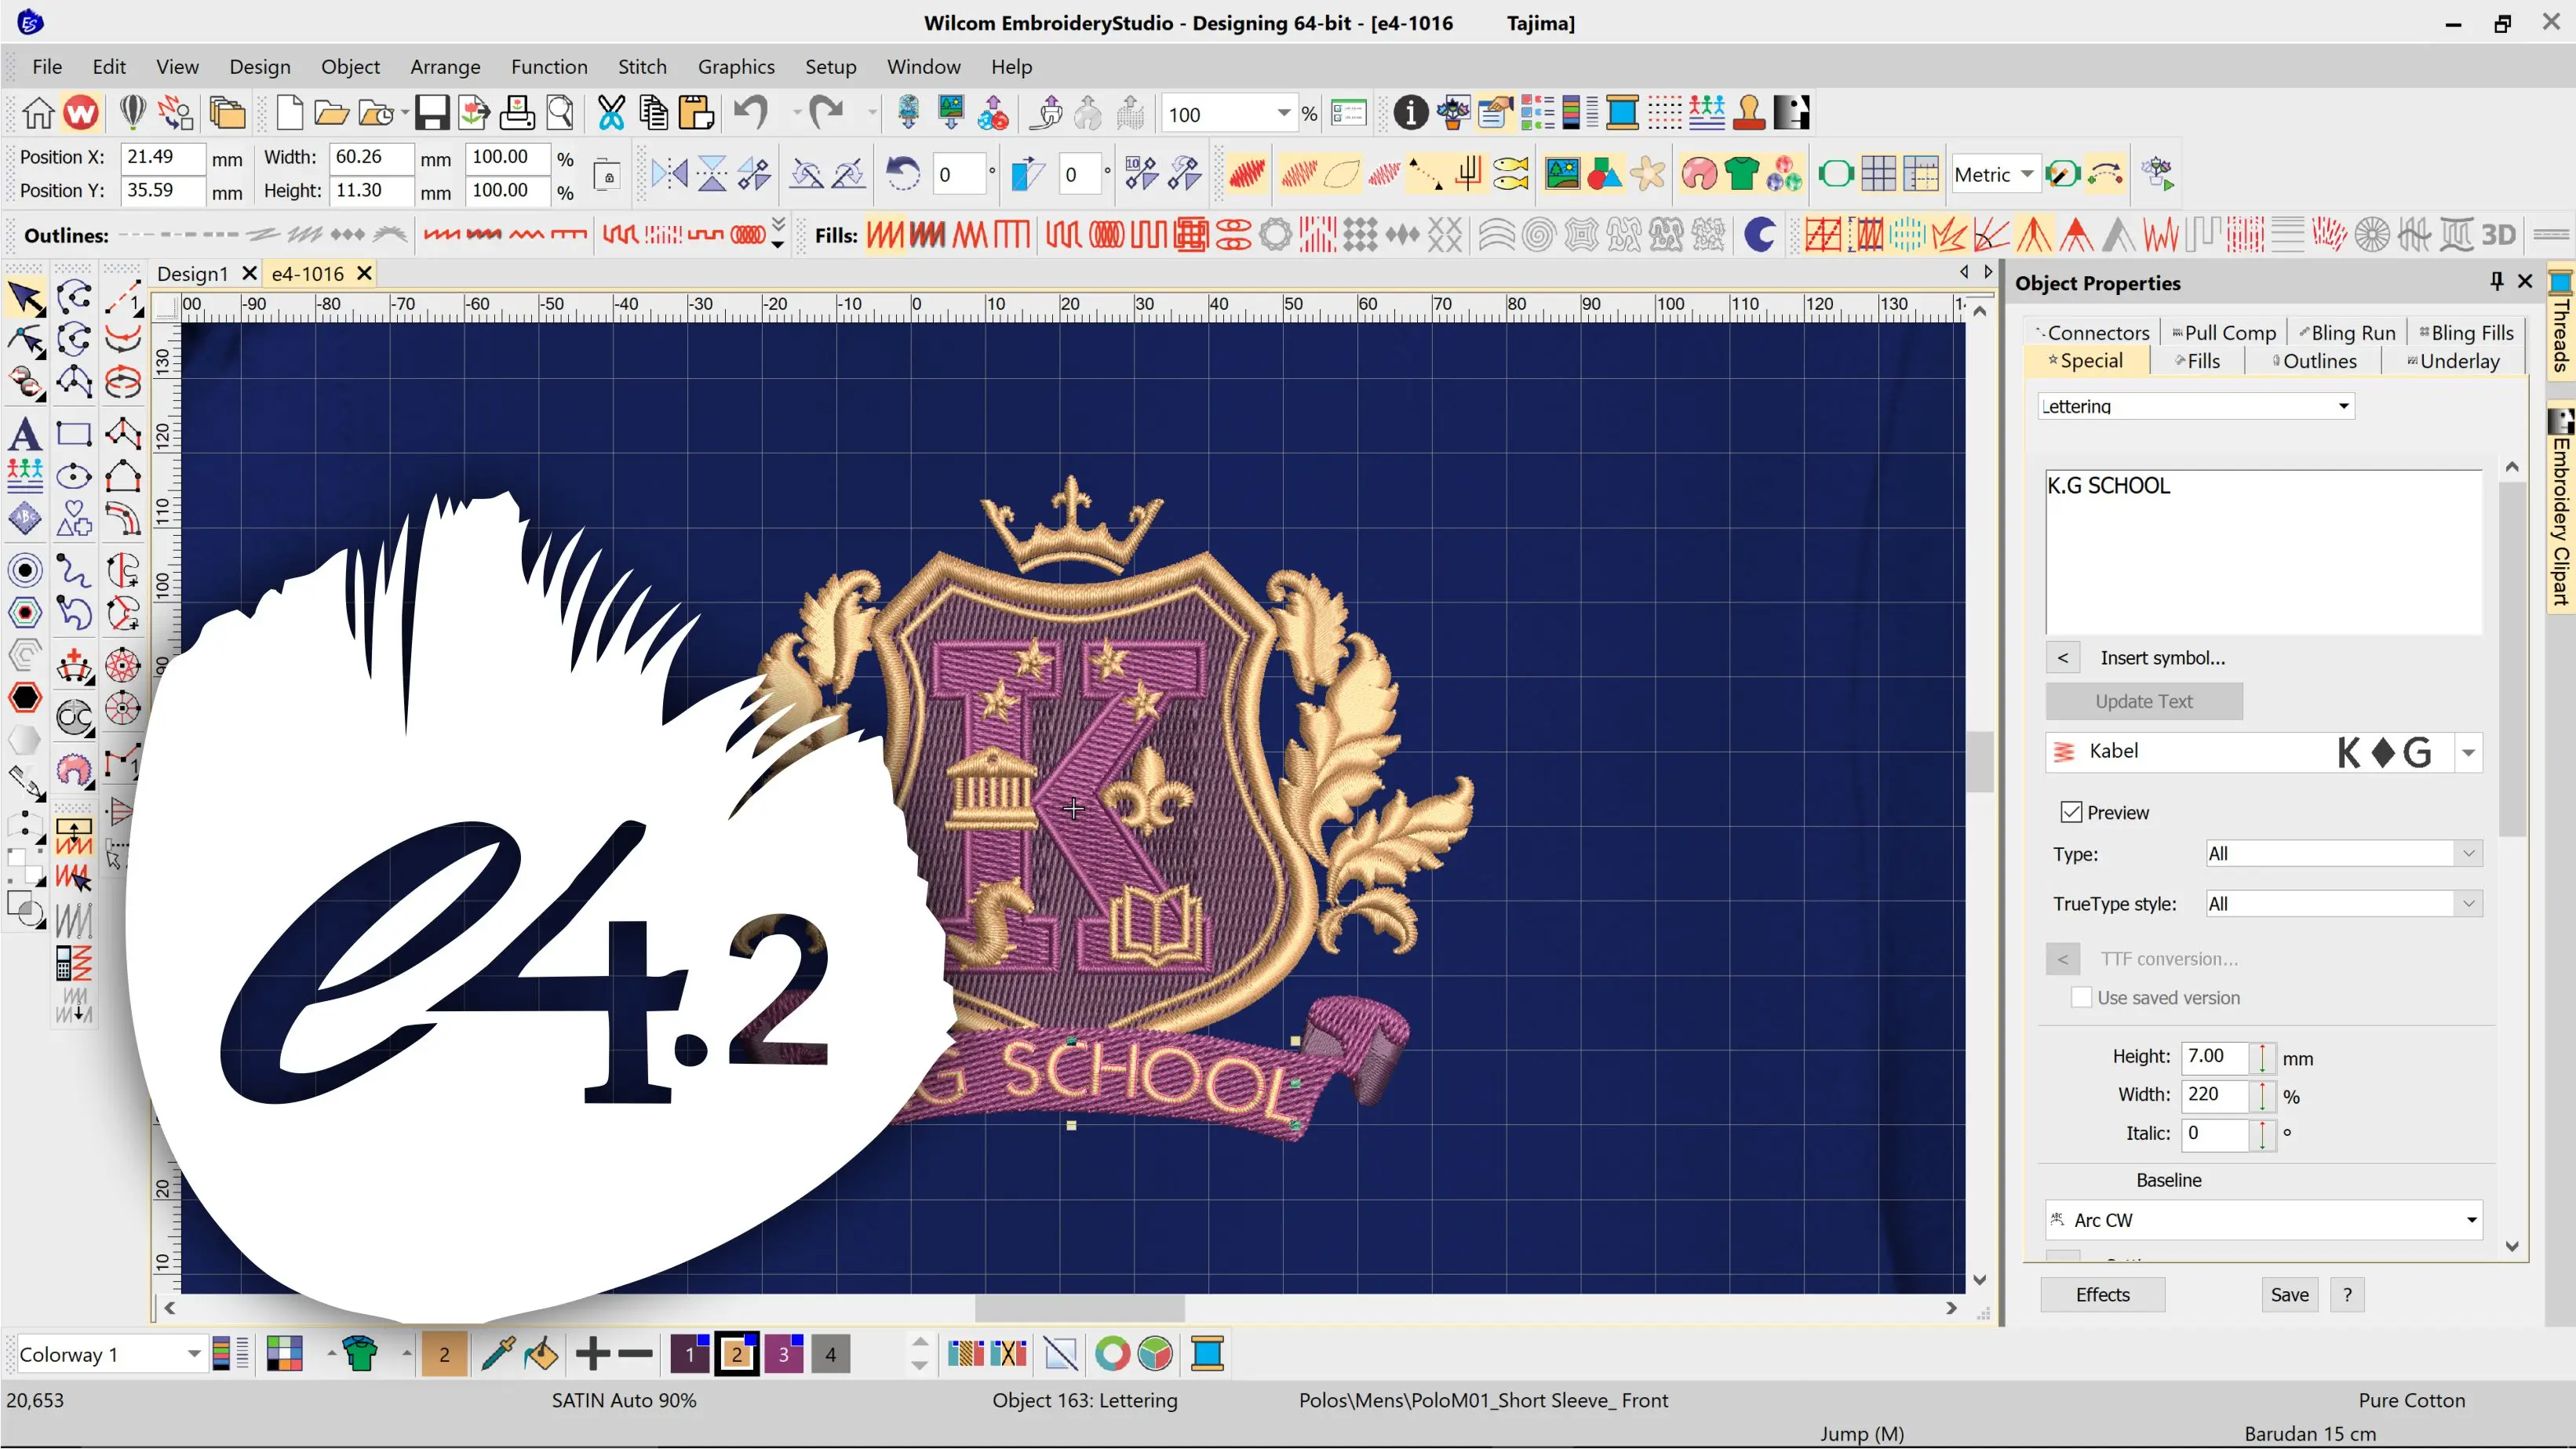
Task: Select the Lettering tool in the left toolbar
Action: coord(24,434)
